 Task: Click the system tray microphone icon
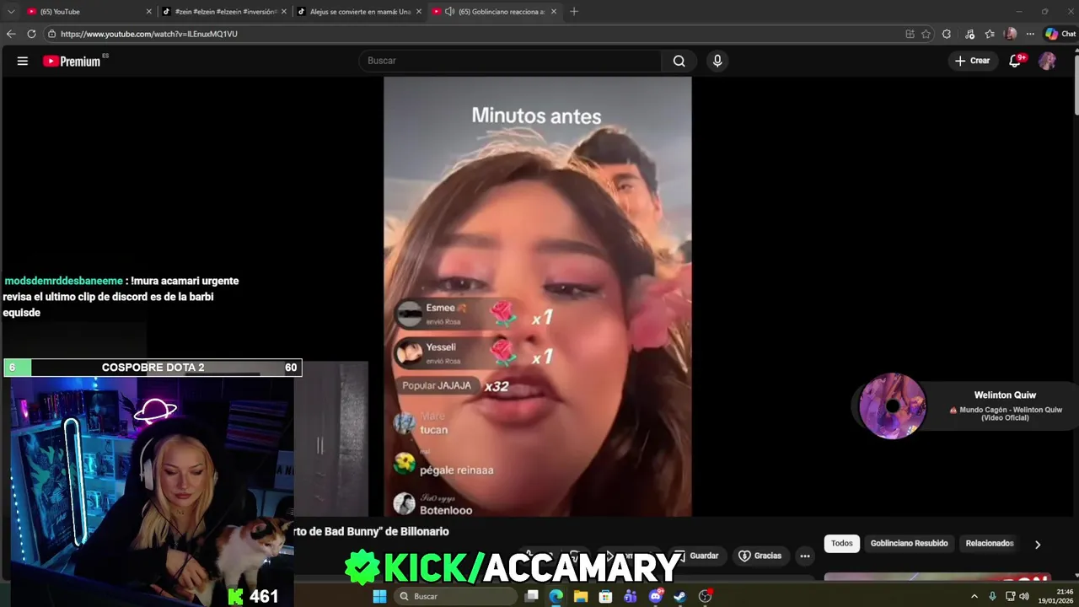click(x=992, y=596)
